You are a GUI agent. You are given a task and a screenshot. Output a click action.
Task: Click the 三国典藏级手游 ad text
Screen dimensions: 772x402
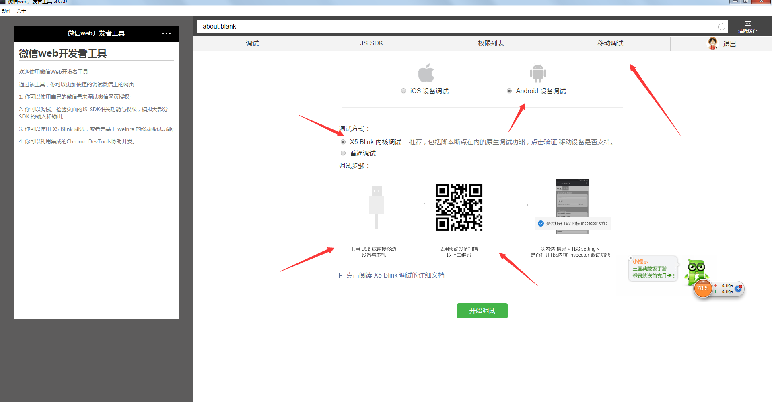(650, 269)
